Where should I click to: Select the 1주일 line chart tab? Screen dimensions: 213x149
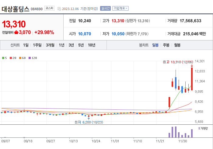[37, 45]
